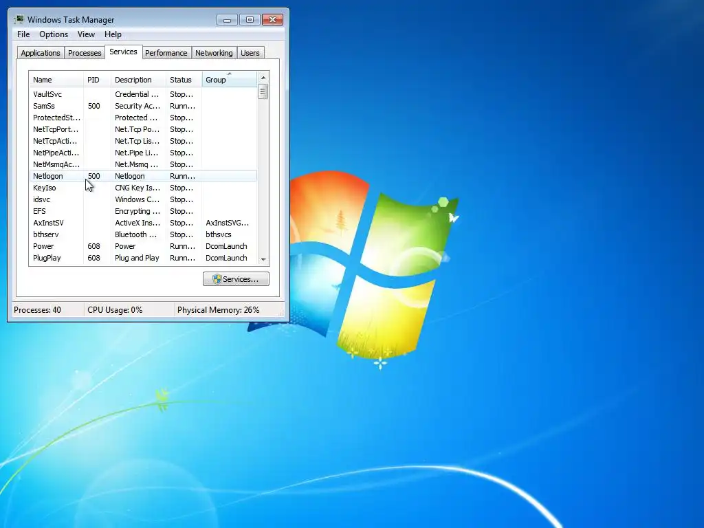Open the Options menu
The height and width of the screenshot is (528, 704).
pos(54,34)
